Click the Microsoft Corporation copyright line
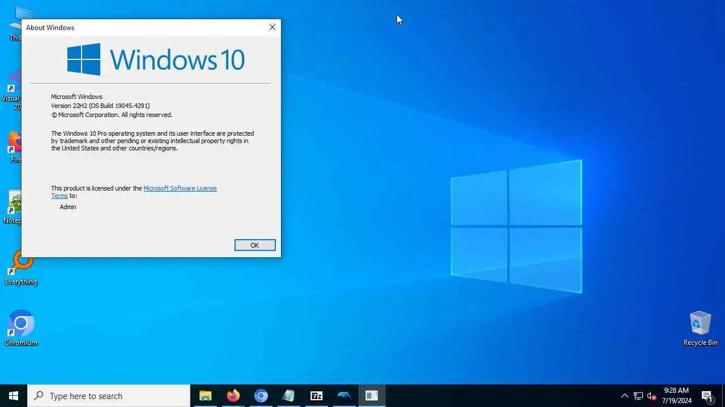Image resolution: width=725 pixels, height=407 pixels. (x=112, y=115)
